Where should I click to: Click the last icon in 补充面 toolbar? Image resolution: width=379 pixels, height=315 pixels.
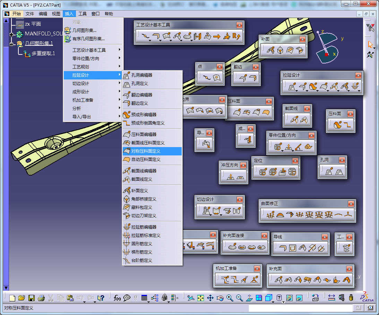pos(346,280)
